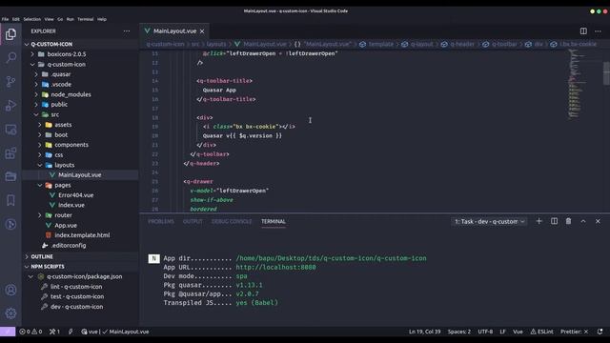Click errors and warnings status indicator
Screen dimensions: 610x343
[30, 332]
